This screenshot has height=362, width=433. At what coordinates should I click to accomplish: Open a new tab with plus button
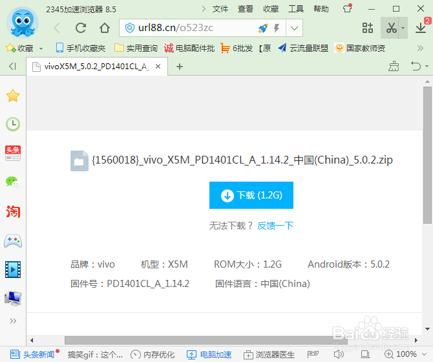pos(180,67)
